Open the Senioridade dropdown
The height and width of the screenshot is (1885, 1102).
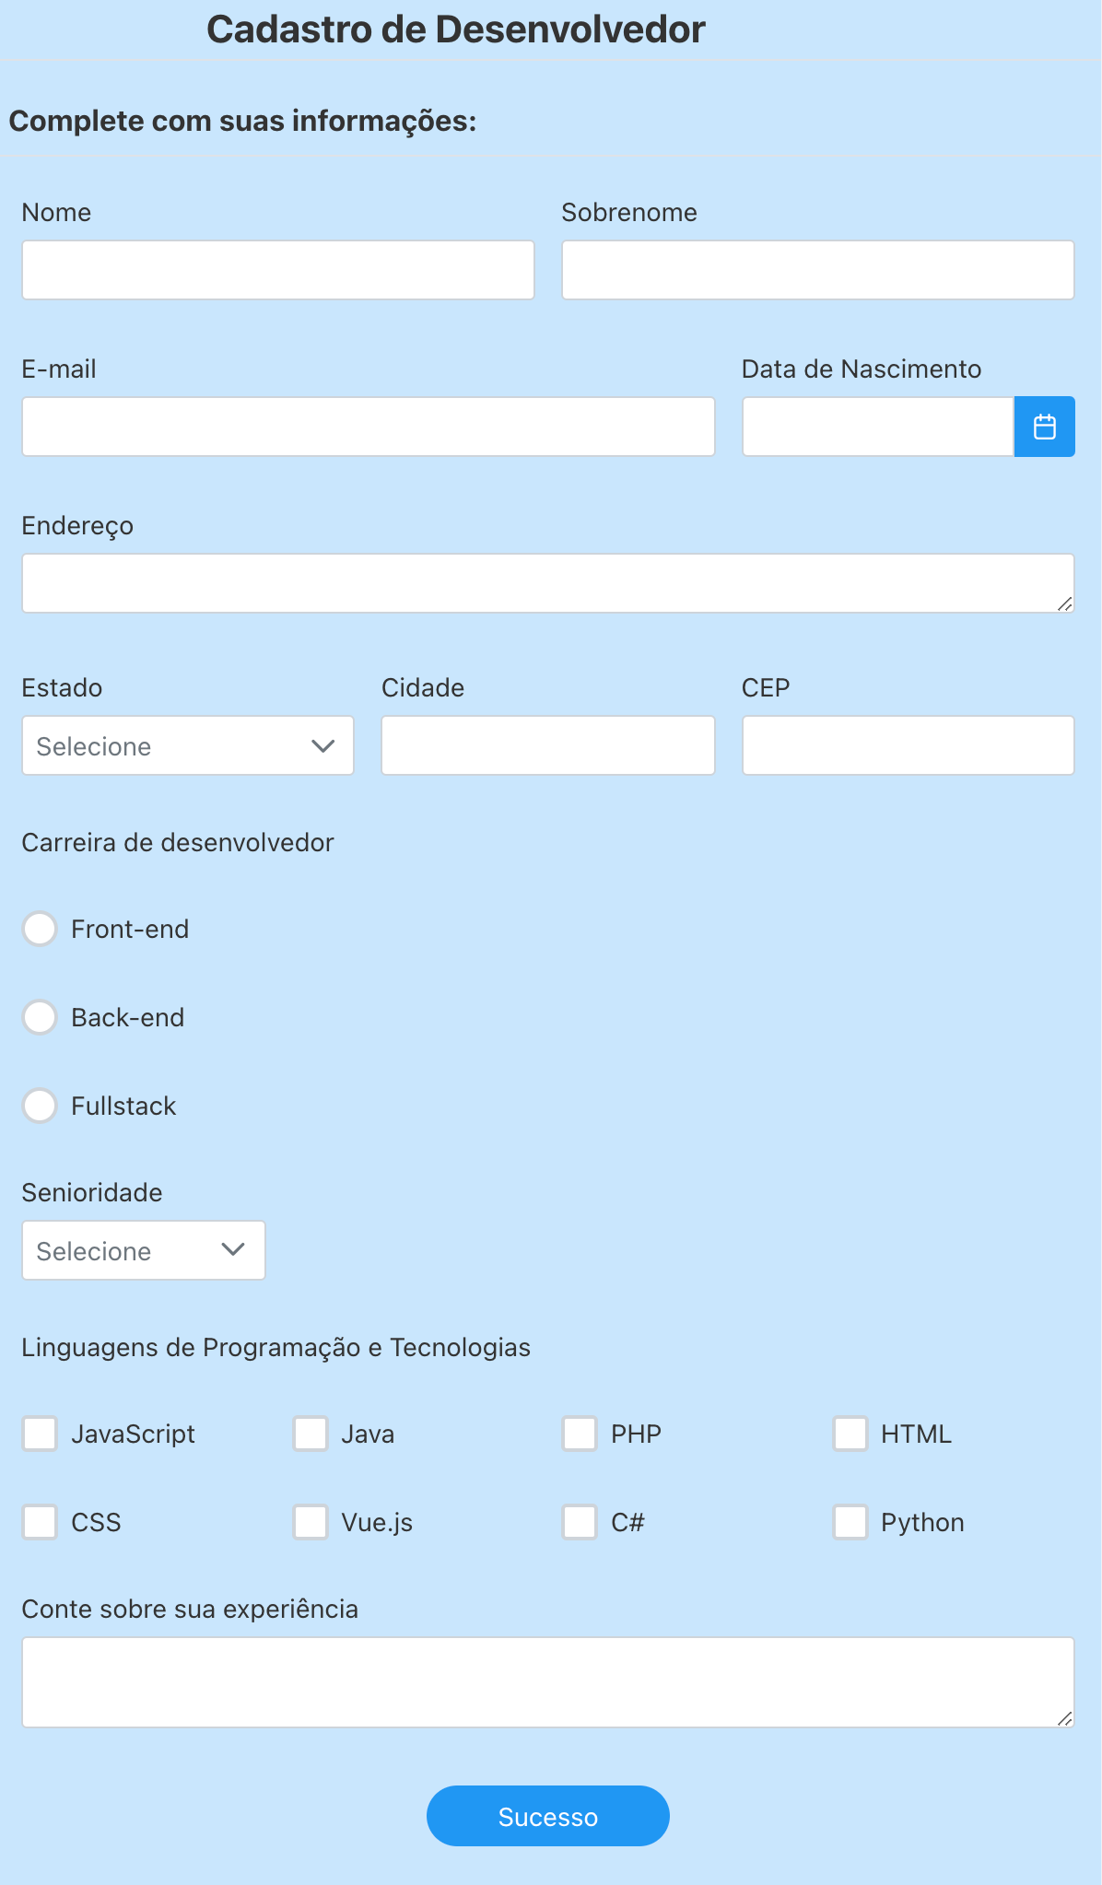click(144, 1250)
